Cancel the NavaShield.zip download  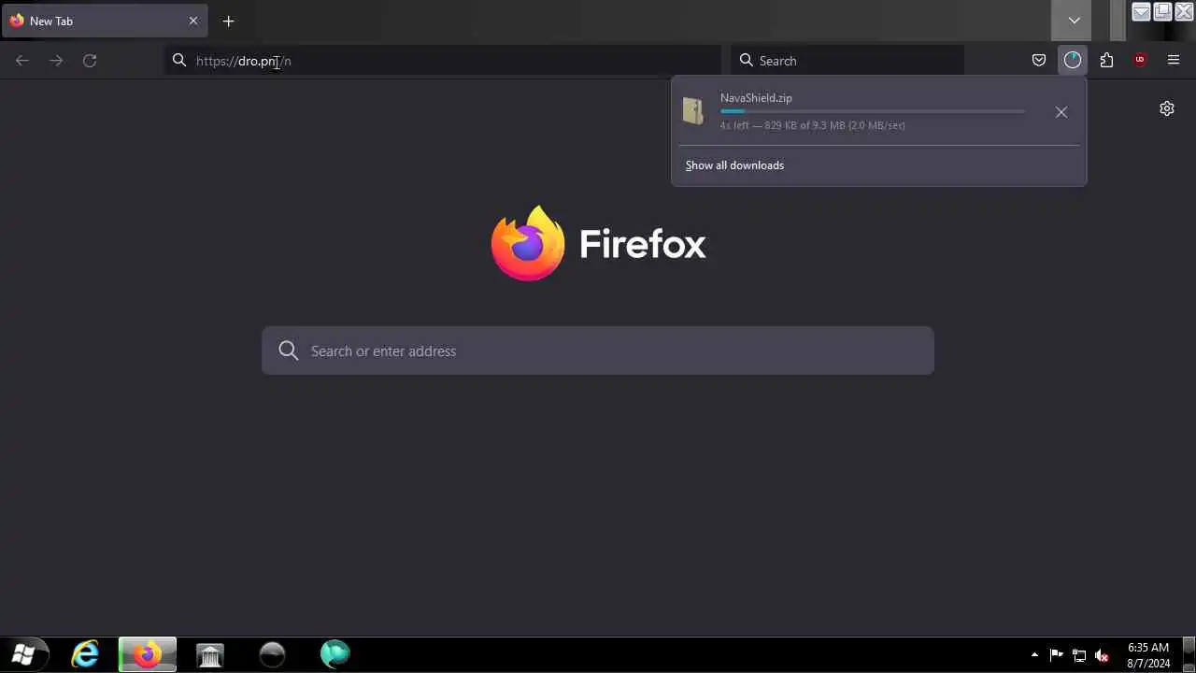click(1061, 112)
